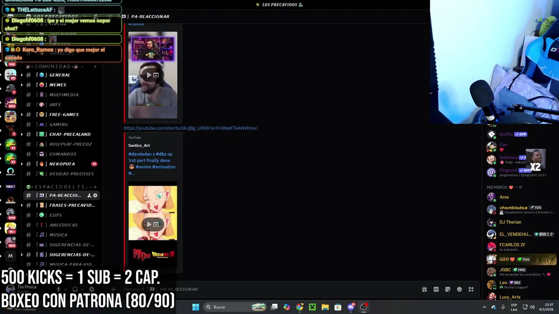Click the PA-REACCIO... invite people icon

tap(89, 195)
